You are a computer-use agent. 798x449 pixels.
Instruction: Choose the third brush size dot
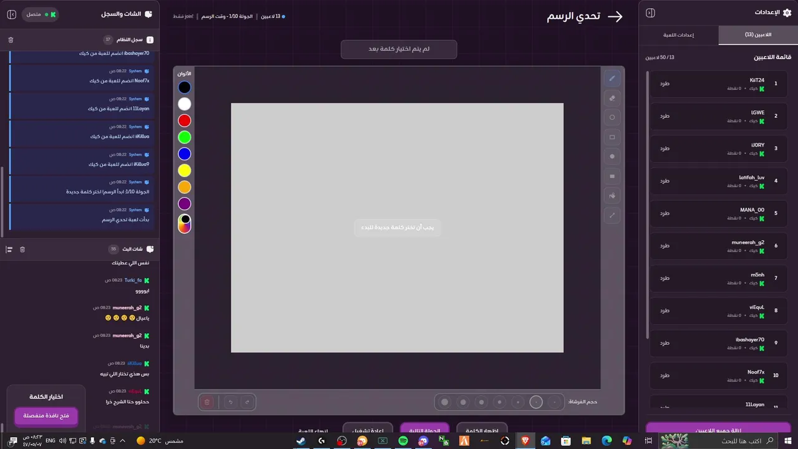(518, 402)
